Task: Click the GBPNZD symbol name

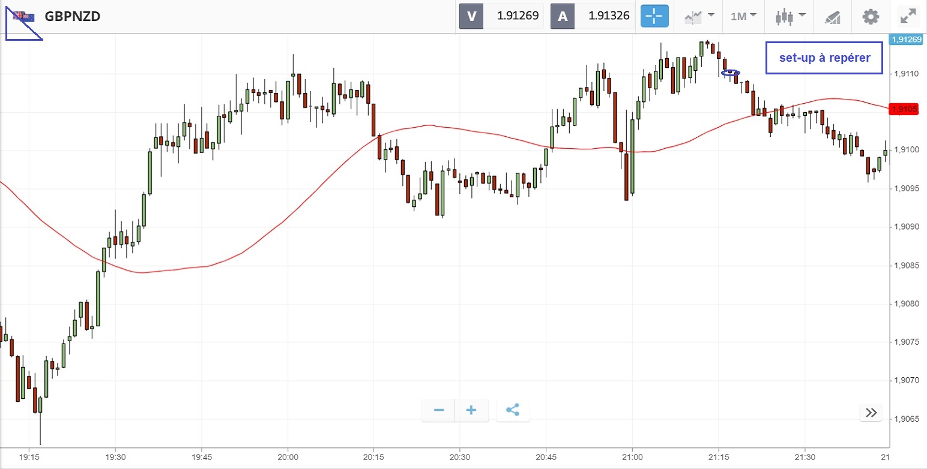Action: click(x=72, y=16)
